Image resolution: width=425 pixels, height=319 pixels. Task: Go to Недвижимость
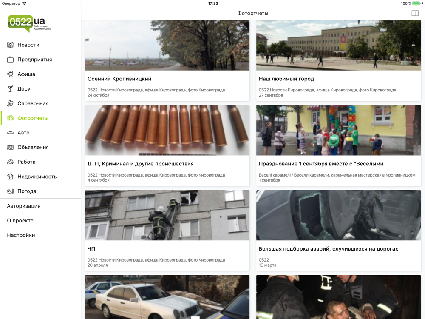click(37, 177)
